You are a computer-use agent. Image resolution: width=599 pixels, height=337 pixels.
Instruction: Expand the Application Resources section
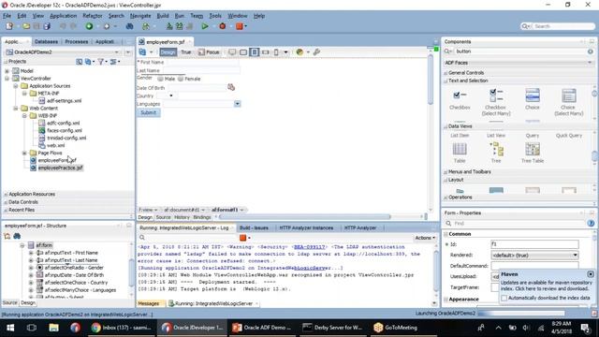6,194
